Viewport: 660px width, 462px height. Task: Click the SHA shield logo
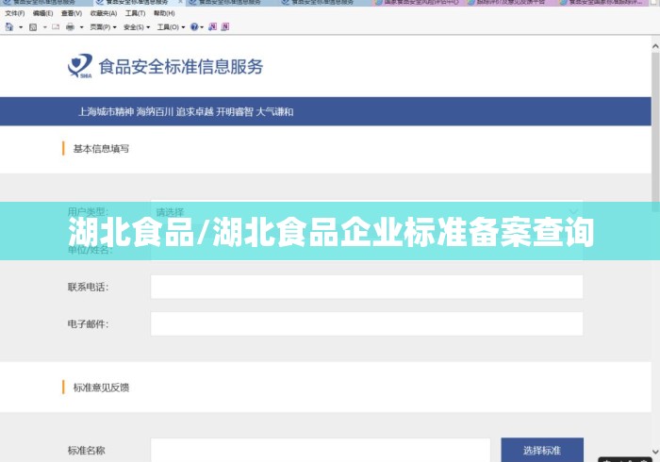(x=80, y=66)
